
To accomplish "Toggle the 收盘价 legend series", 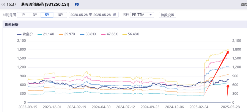I will pyautogui.click(x=25, y=34).
